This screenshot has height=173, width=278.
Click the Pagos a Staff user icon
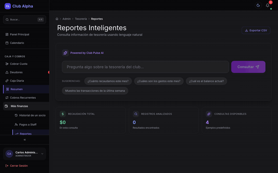(16, 124)
